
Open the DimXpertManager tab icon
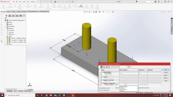click(x=17, y=16)
